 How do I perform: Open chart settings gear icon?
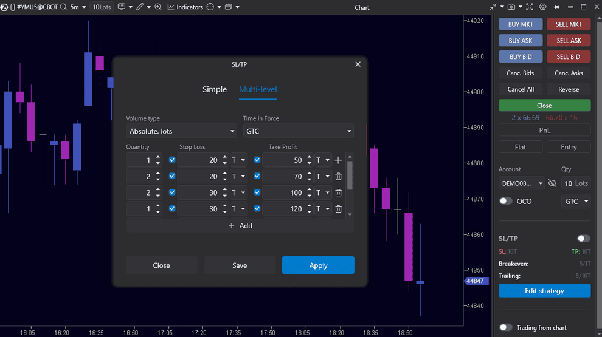[542, 7]
